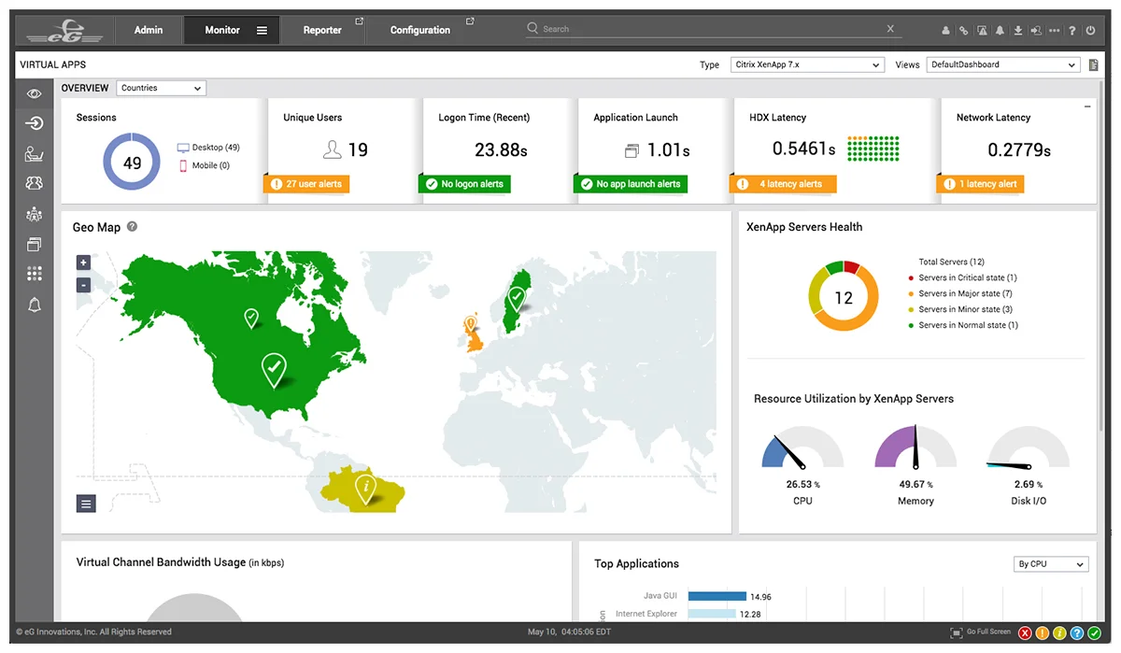The image size is (1121, 653).
Task: Click the minimize dash on Network Latency card
Action: coord(1086,107)
